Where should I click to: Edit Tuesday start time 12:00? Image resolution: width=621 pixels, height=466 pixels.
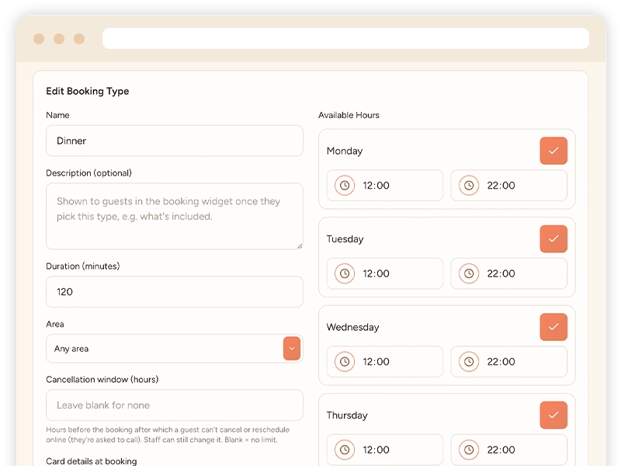tap(384, 273)
